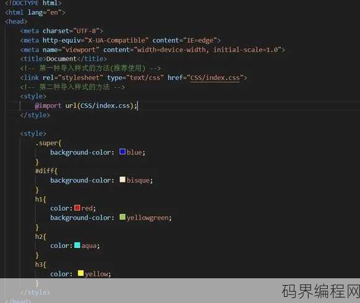Click the first Chinese comment line
This screenshot has width=360, height=303.
click(x=90, y=68)
